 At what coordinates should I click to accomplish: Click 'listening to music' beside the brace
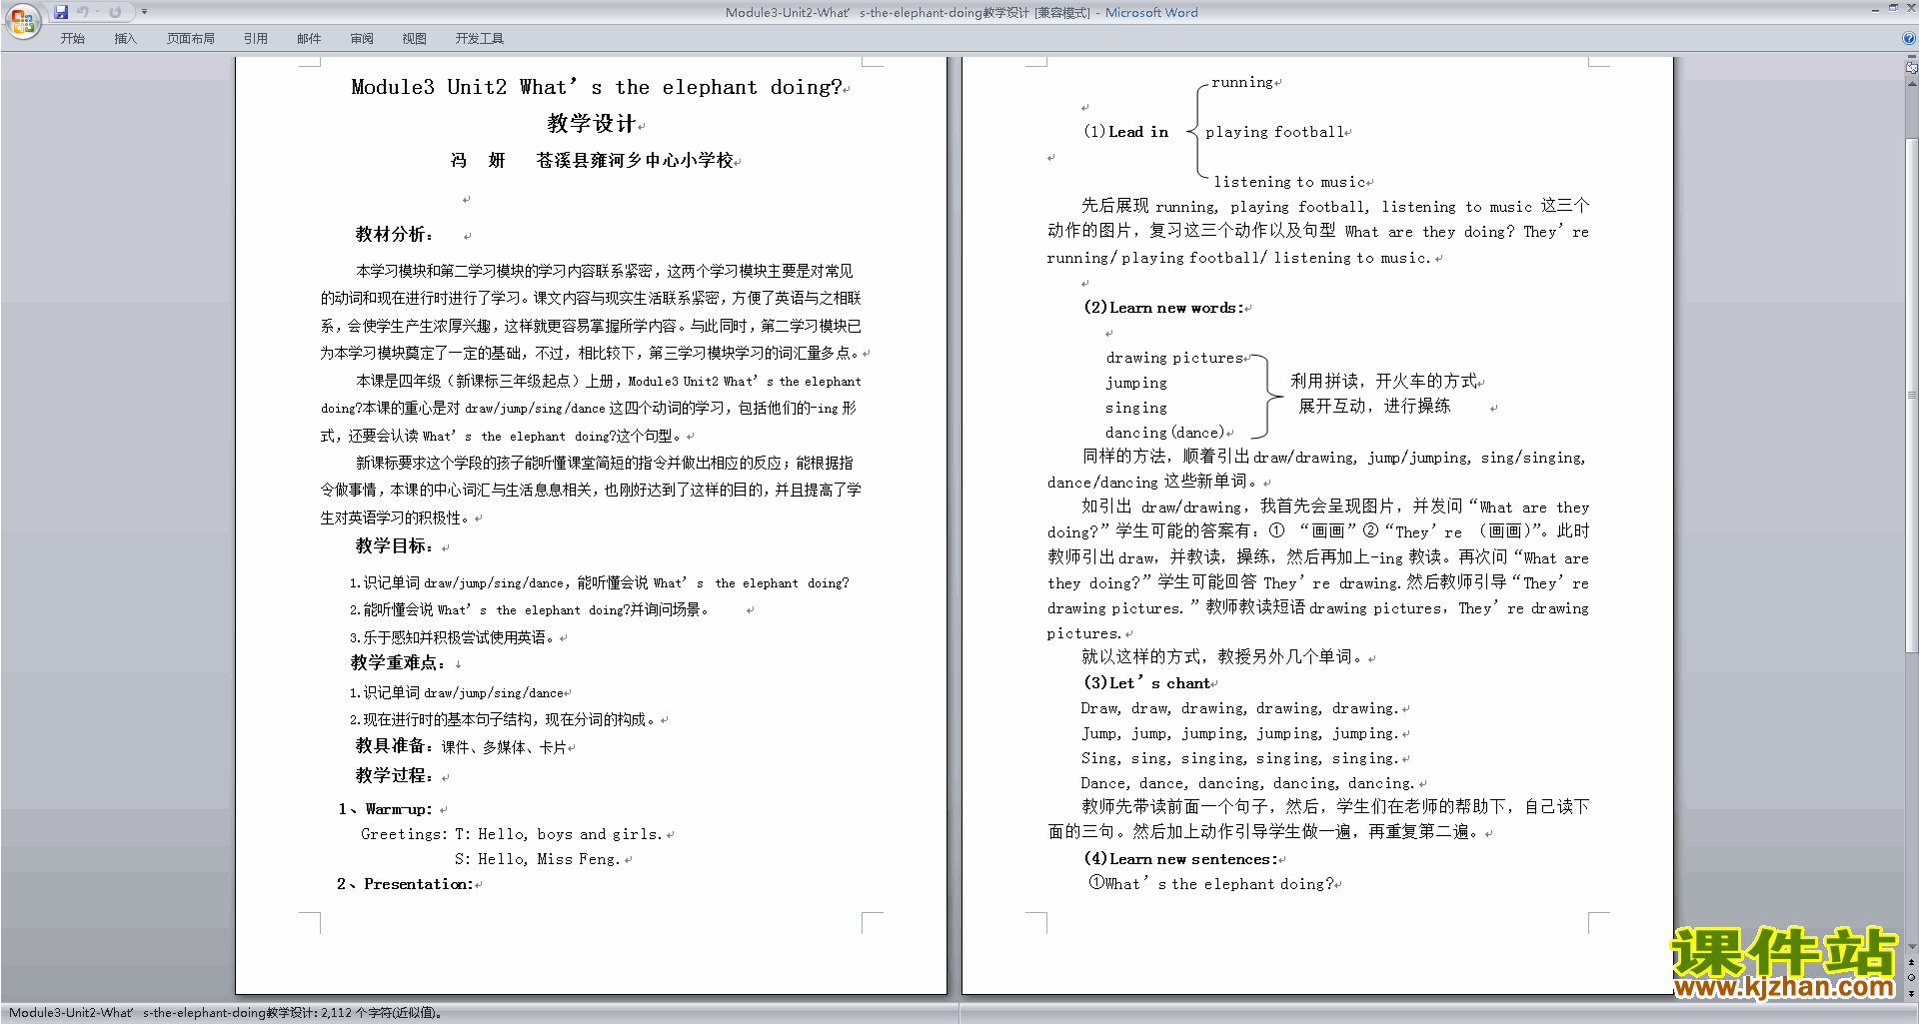point(1289,182)
